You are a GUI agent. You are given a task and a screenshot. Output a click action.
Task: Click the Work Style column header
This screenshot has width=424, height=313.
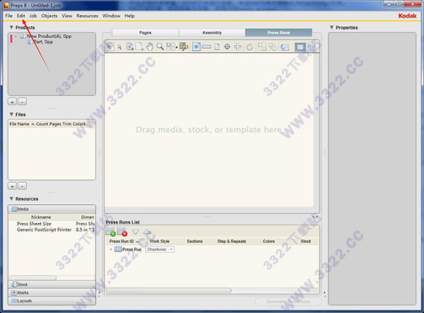(x=160, y=241)
